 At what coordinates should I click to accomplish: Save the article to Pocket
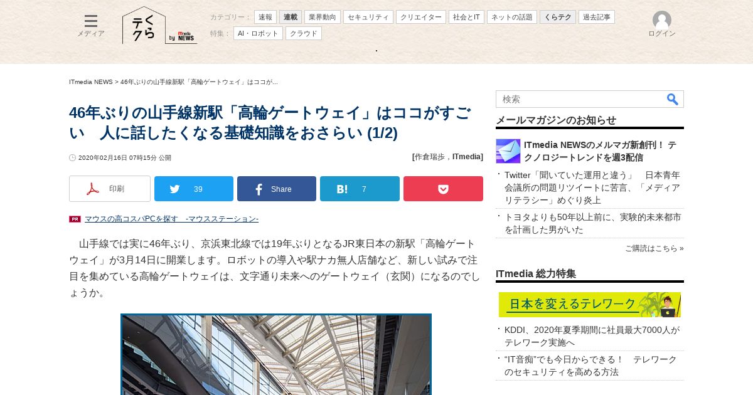pyautogui.click(x=443, y=189)
